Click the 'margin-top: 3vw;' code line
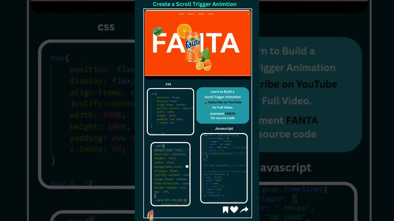The width and height of the screenshot is (394, 221). (x=168, y=150)
